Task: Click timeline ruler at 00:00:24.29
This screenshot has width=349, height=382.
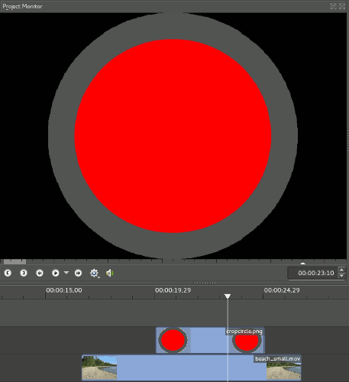Action: click(282, 290)
